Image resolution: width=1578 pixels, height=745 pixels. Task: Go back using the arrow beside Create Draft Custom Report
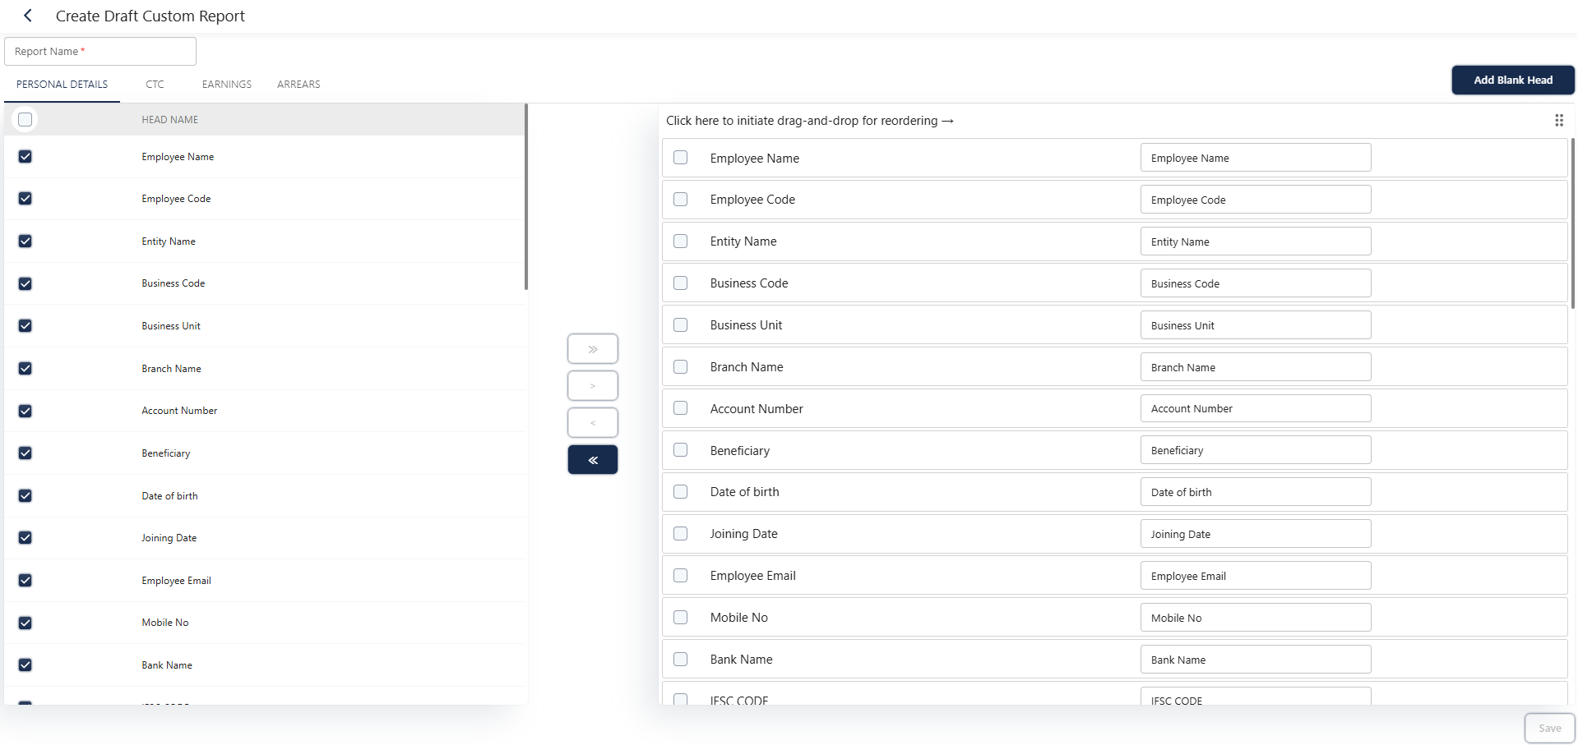(x=28, y=16)
